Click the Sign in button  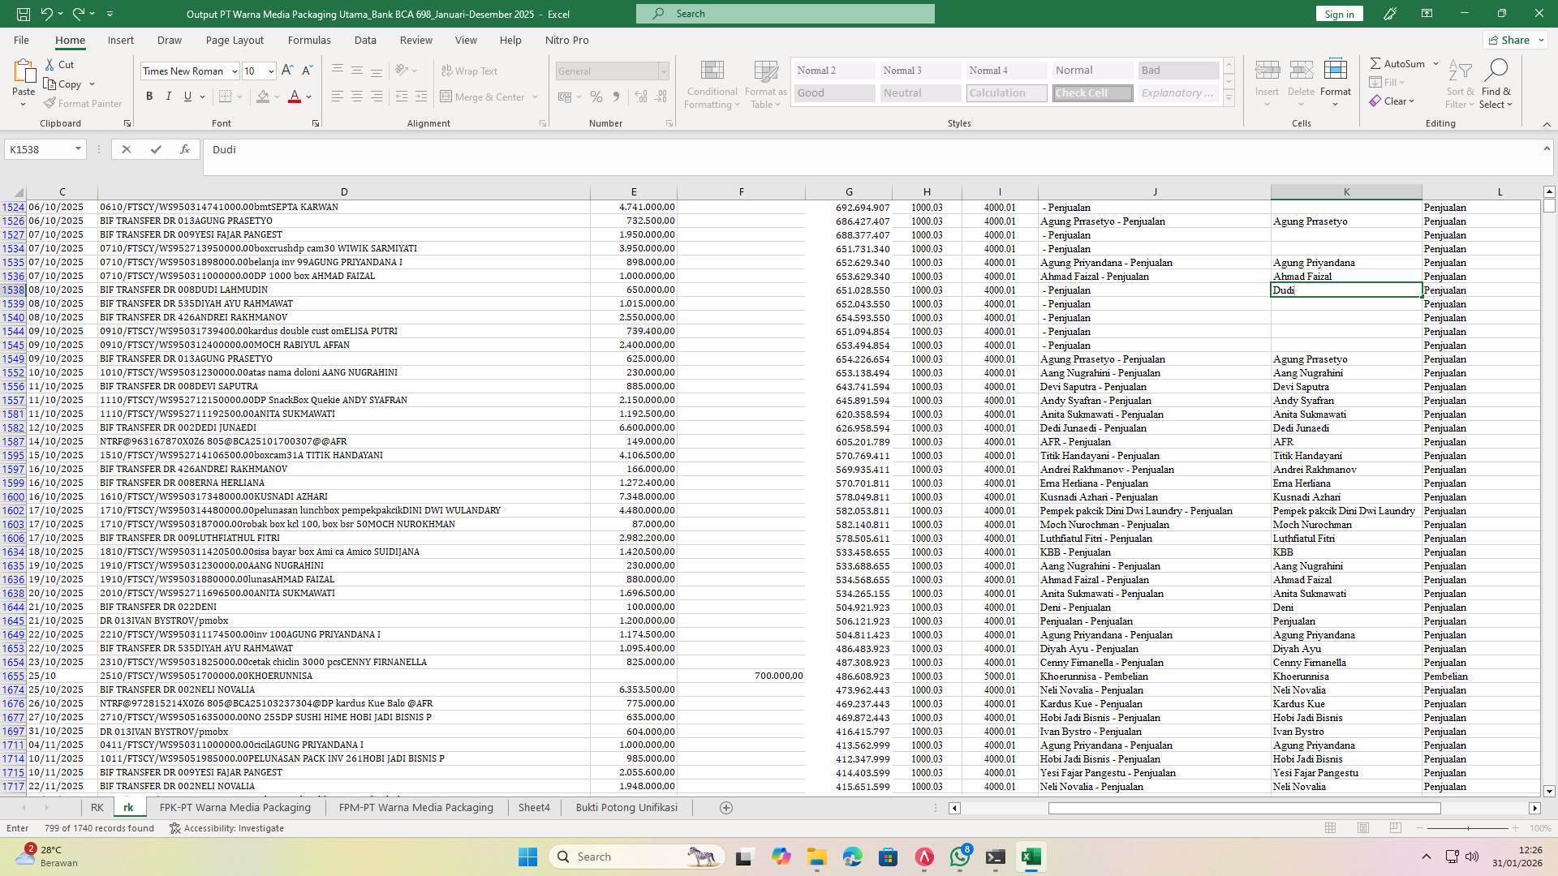pyautogui.click(x=1338, y=14)
